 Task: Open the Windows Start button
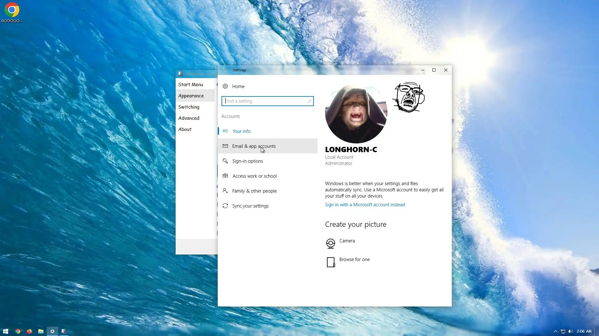tap(6, 331)
